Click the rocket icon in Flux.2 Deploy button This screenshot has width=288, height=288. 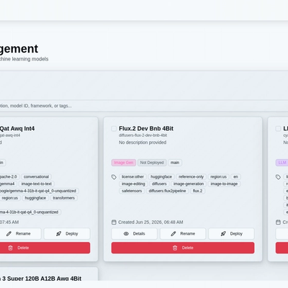coord(223,233)
